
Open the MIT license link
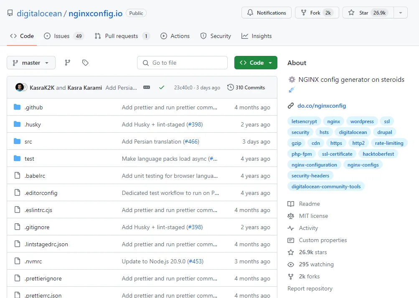313,216
